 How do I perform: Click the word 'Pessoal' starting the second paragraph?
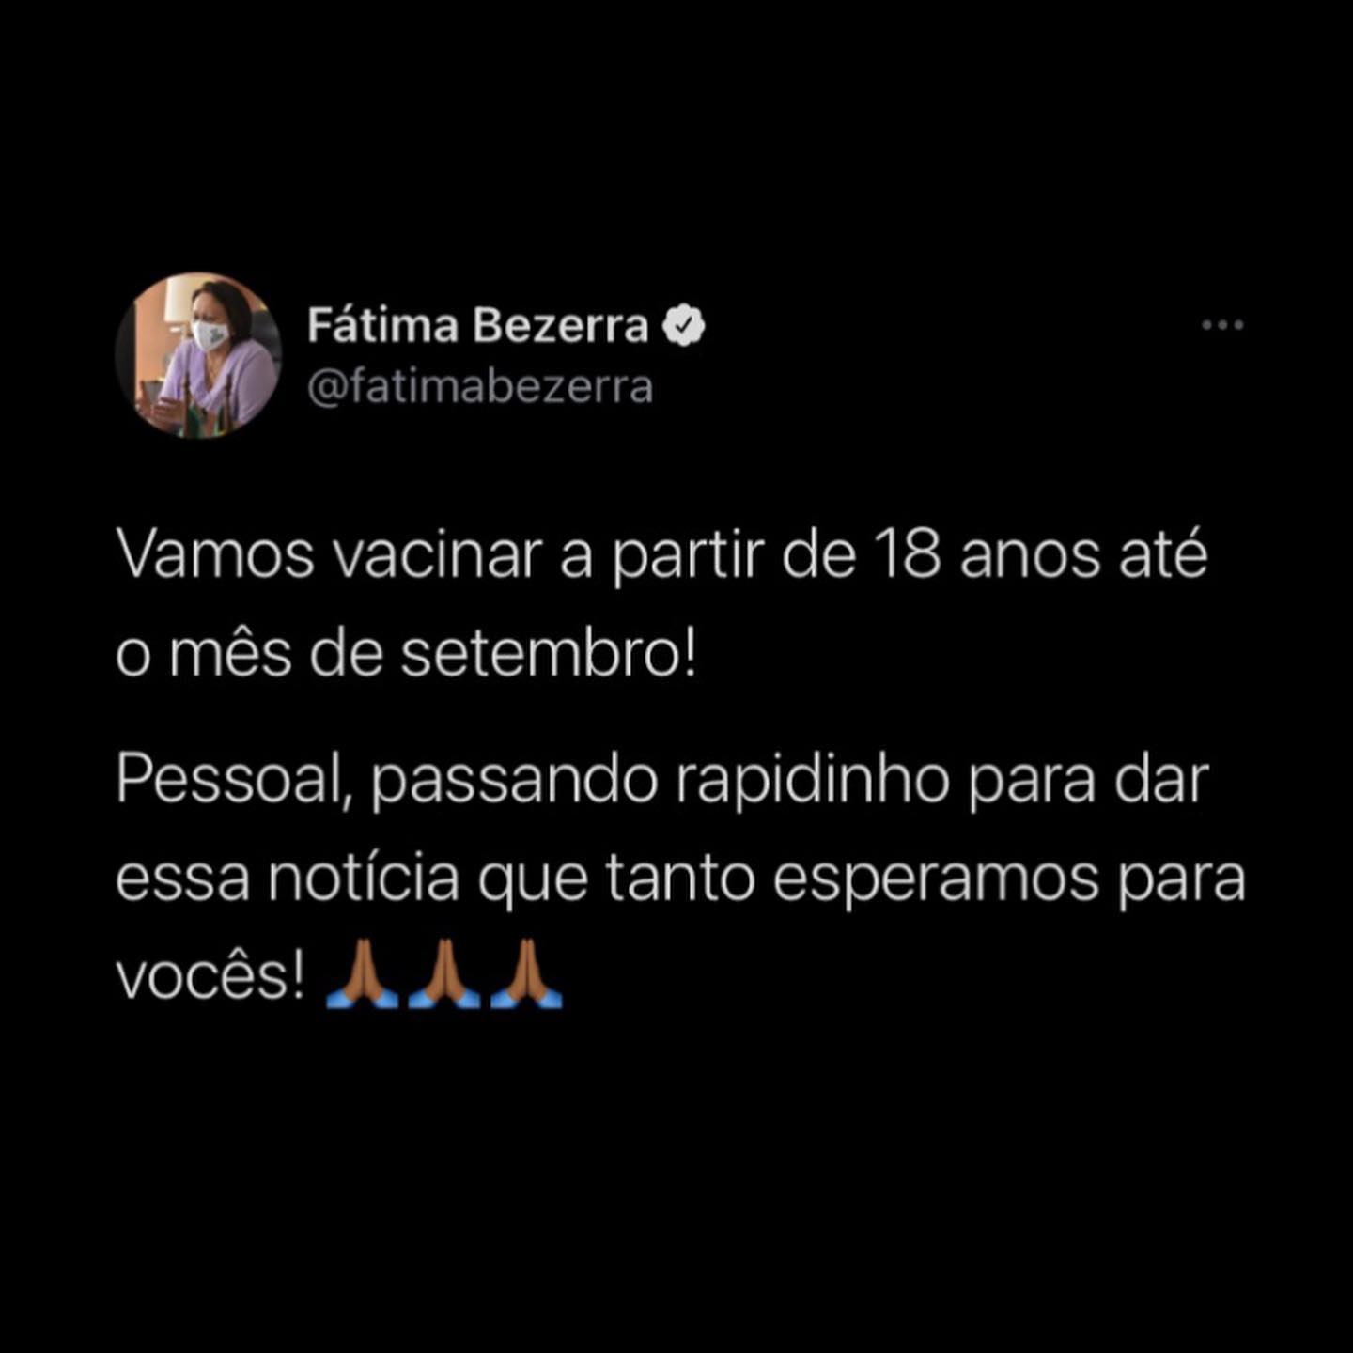[x=233, y=782]
